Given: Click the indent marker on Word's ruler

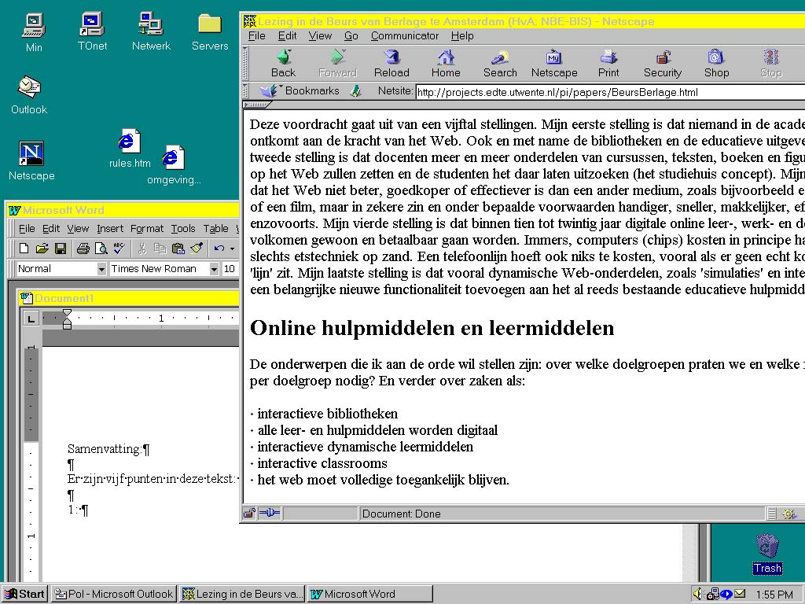Looking at the screenshot, I should tap(67, 319).
